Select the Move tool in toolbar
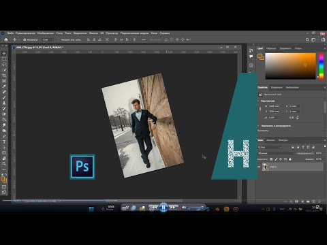Screen dimensions: 327x245 point(4,53)
